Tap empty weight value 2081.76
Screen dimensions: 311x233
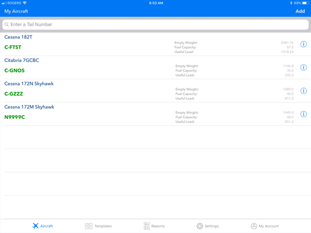[x=287, y=43]
